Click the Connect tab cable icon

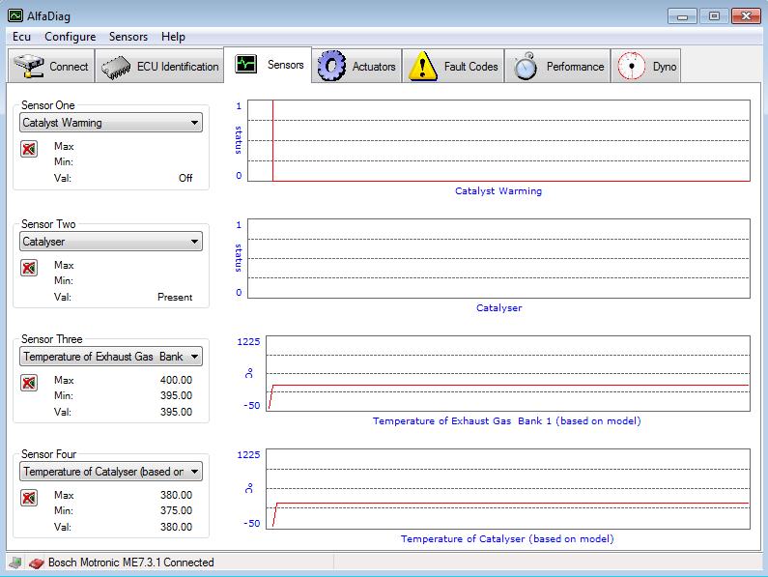tap(29, 67)
